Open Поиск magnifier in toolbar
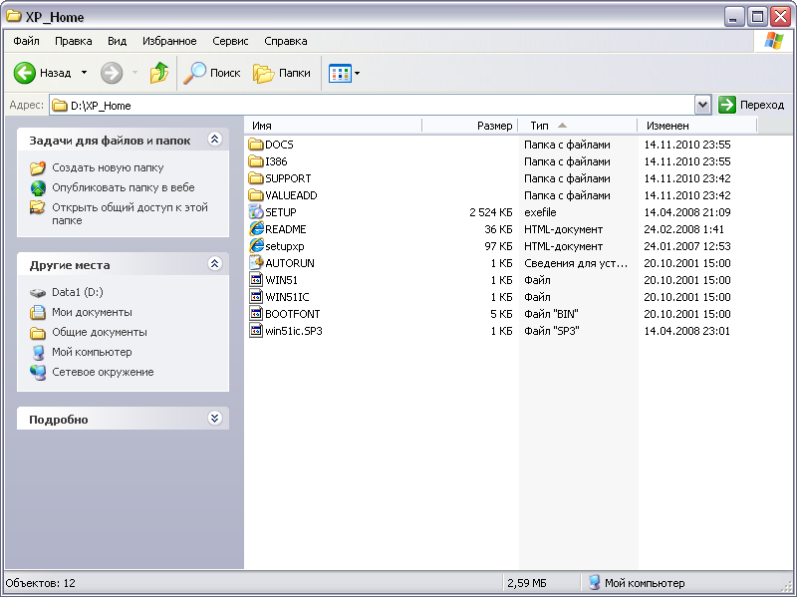The height and width of the screenshot is (597, 797). coord(211,73)
